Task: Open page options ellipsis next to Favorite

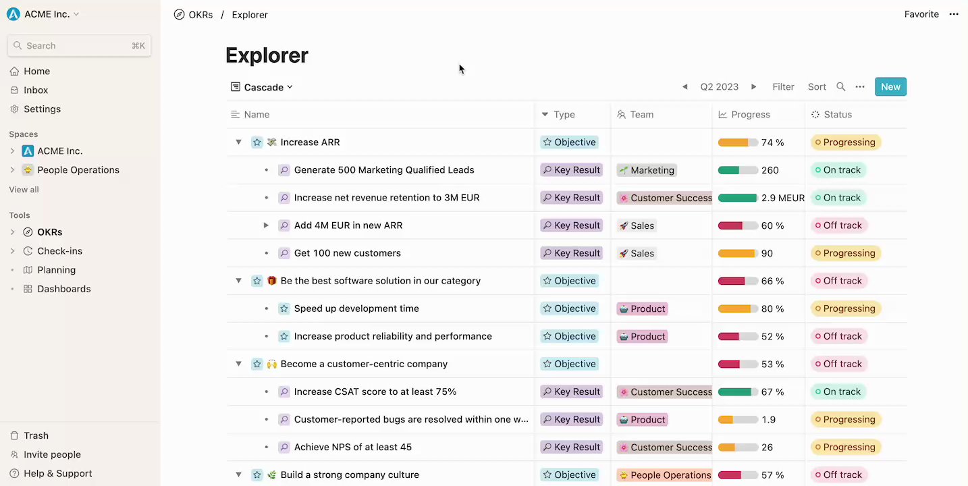Action: pos(954,14)
